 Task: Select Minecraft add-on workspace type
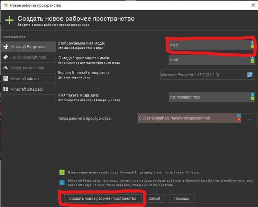pyautogui.click(x=28, y=79)
